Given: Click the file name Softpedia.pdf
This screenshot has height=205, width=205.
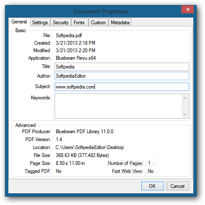Looking at the screenshot, I should pos(69,35).
